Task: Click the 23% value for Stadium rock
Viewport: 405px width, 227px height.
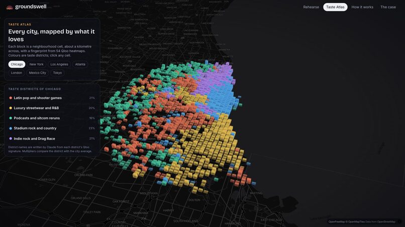Action: [x=91, y=128]
